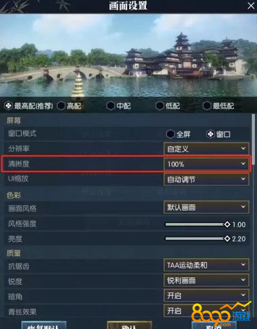
Task: Choose the 中配 graphics preset
Action: [111, 105]
